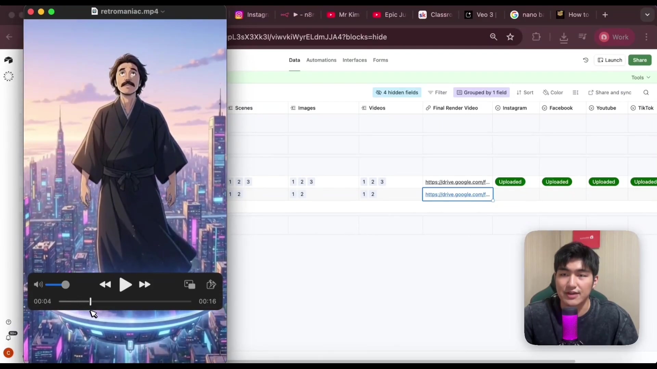Open the Interfaces tab
Image resolution: width=657 pixels, height=369 pixels.
pos(355,60)
